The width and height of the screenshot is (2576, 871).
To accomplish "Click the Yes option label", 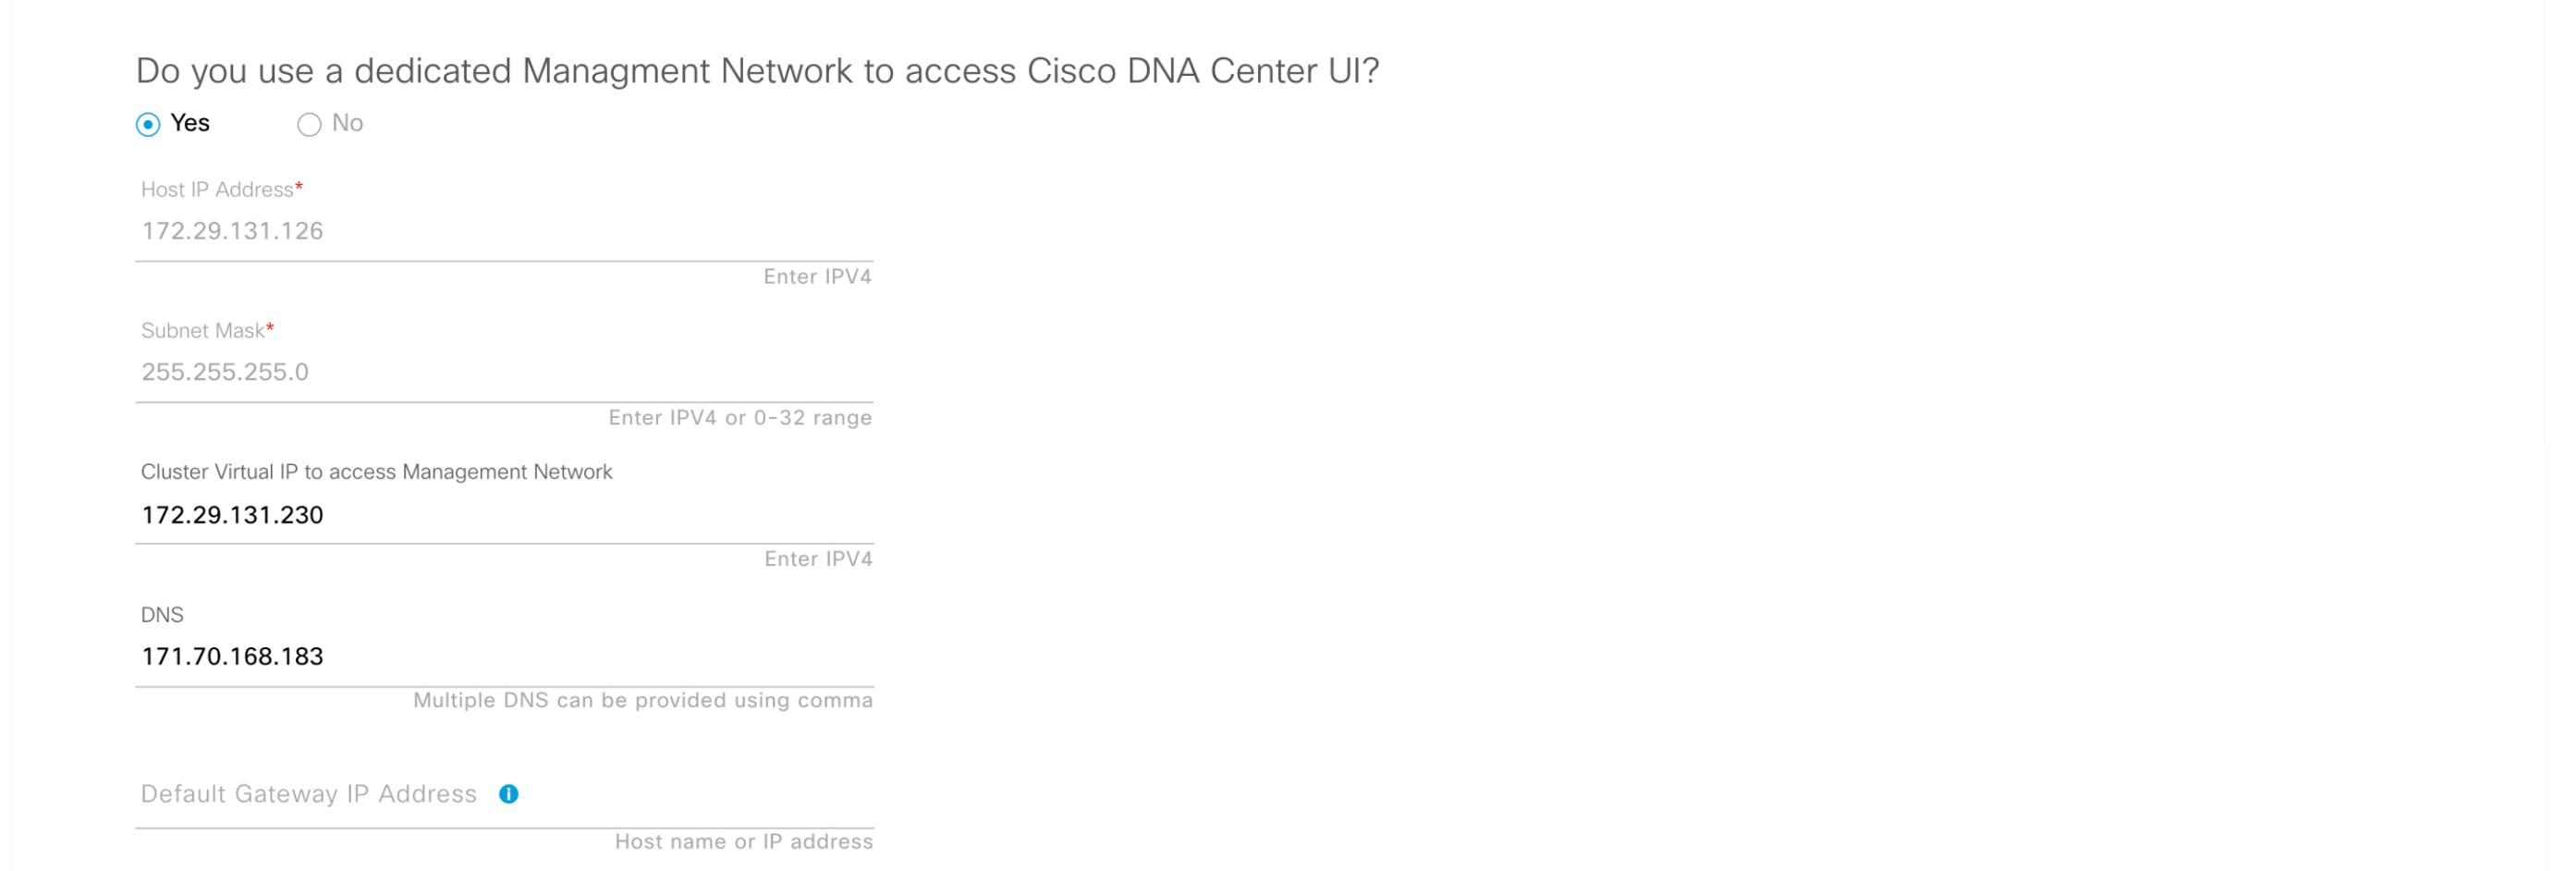I will coord(190,123).
